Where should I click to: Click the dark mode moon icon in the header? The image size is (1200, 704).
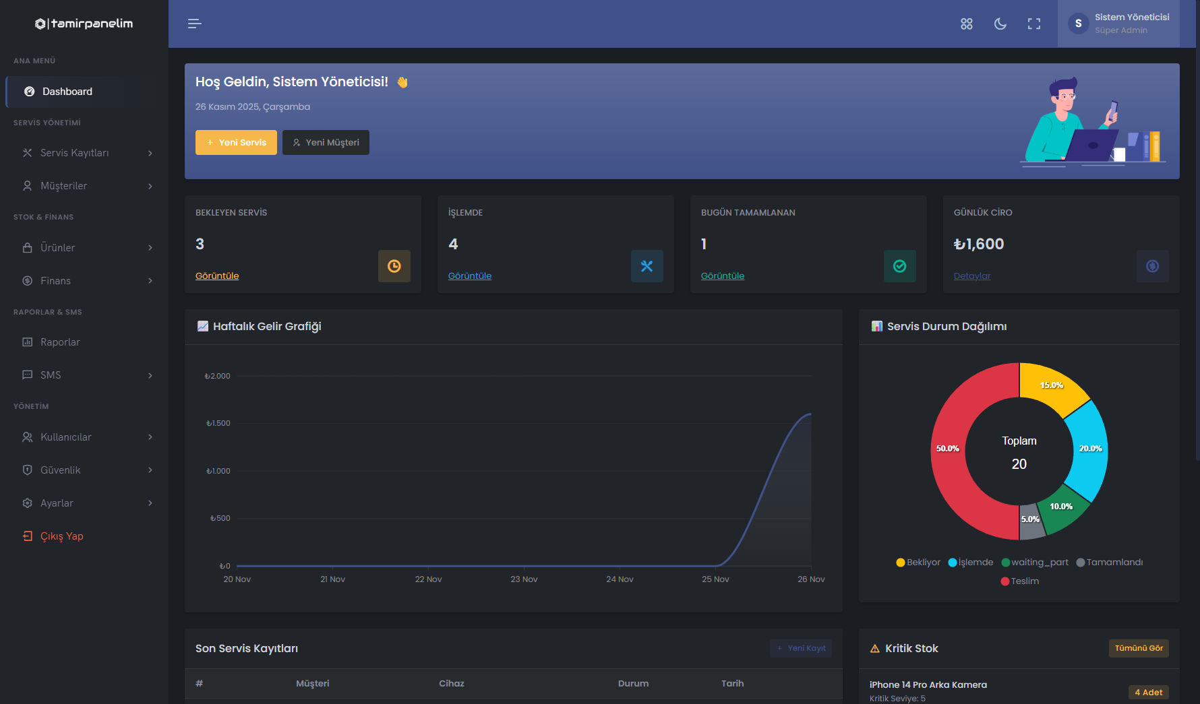1000,24
